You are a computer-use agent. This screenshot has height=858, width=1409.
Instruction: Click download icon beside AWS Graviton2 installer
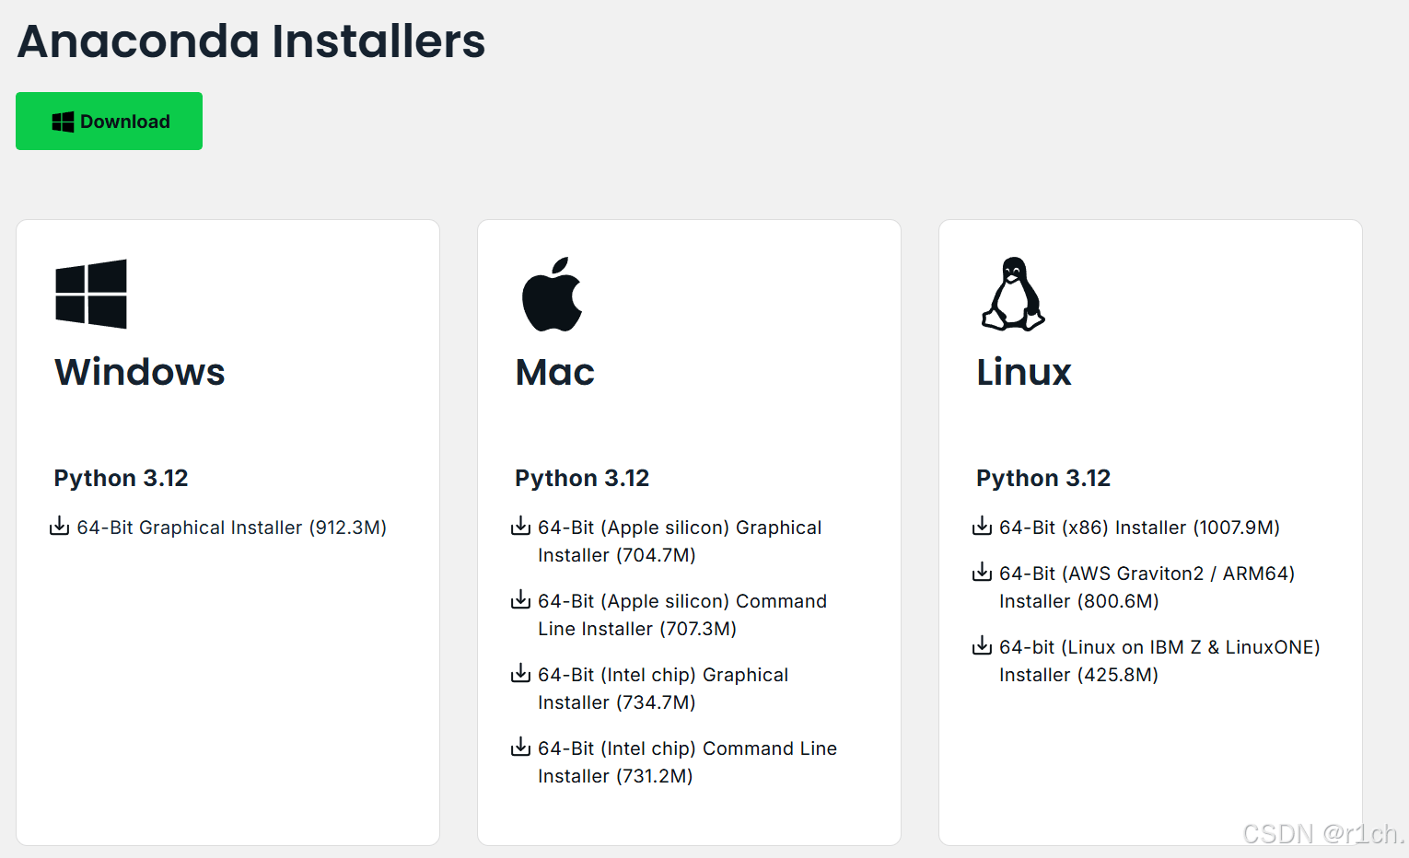[982, 573]
